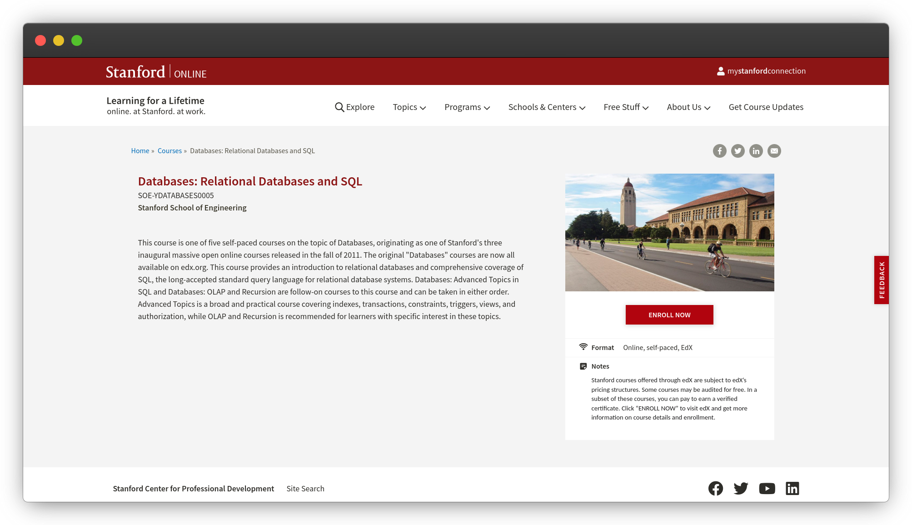Viewport: 912px width, 525px height.
Task: Click the Explore magnifying glass icon
Action: (339, 107)
